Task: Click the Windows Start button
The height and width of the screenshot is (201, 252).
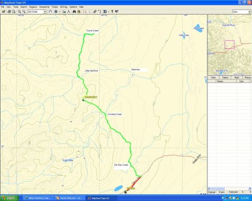Action: [x=9, y=198]
